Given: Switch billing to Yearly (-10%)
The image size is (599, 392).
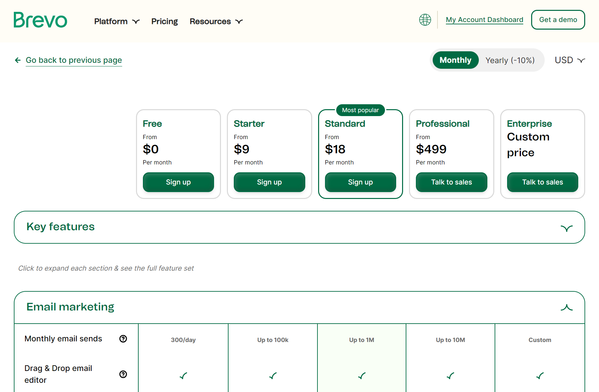Looking at the screenshot, I should coord(510,60).
